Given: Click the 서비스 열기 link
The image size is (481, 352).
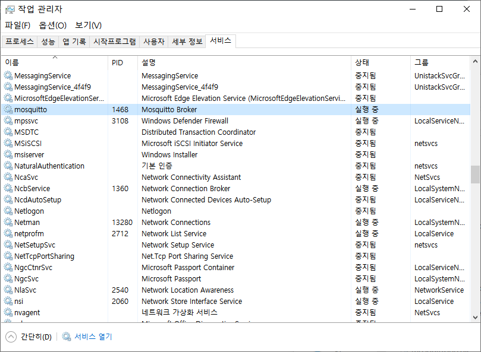Looking at the screenshot, I should (x=93, y=337).
